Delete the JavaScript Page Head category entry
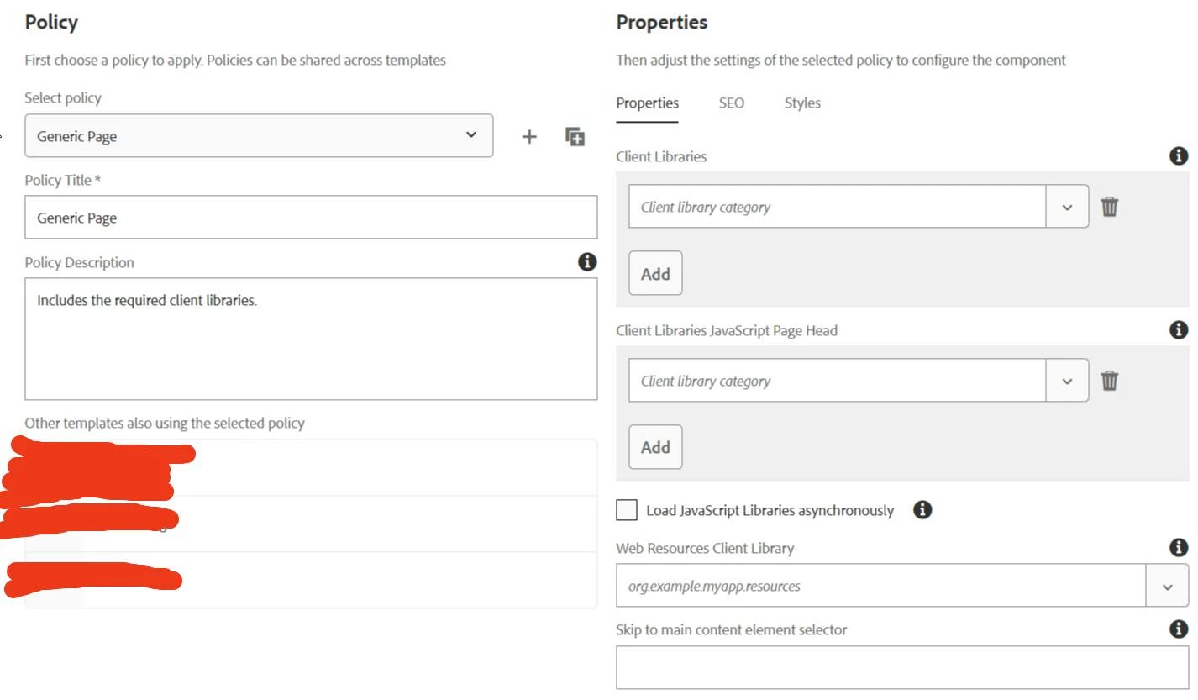 tap(1110, 381)
